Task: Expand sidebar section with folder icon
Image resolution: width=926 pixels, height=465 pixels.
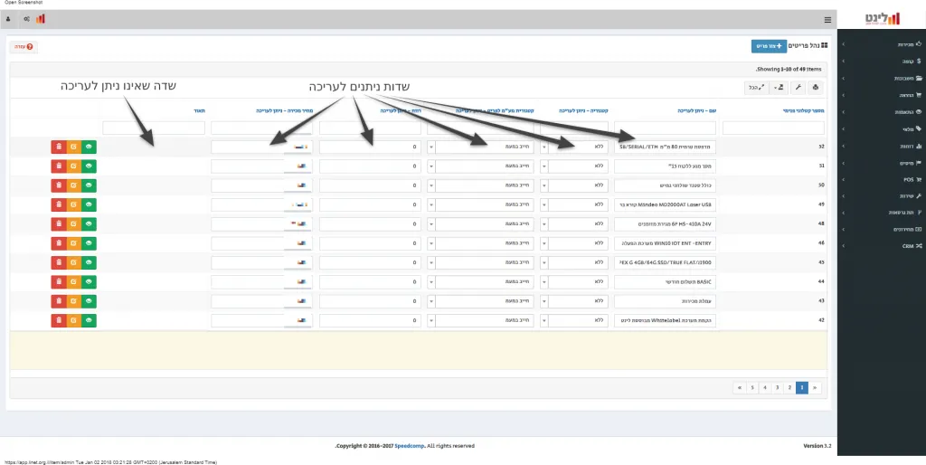Action: [x=882, y=78]
